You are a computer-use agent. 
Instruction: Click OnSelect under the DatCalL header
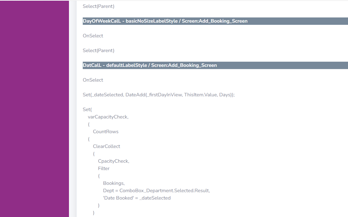coord(93,80)
